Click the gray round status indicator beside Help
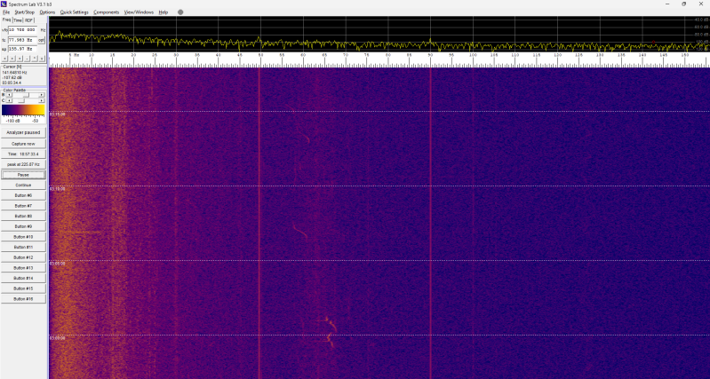710x379 pixels. click(x=180, y=12)
